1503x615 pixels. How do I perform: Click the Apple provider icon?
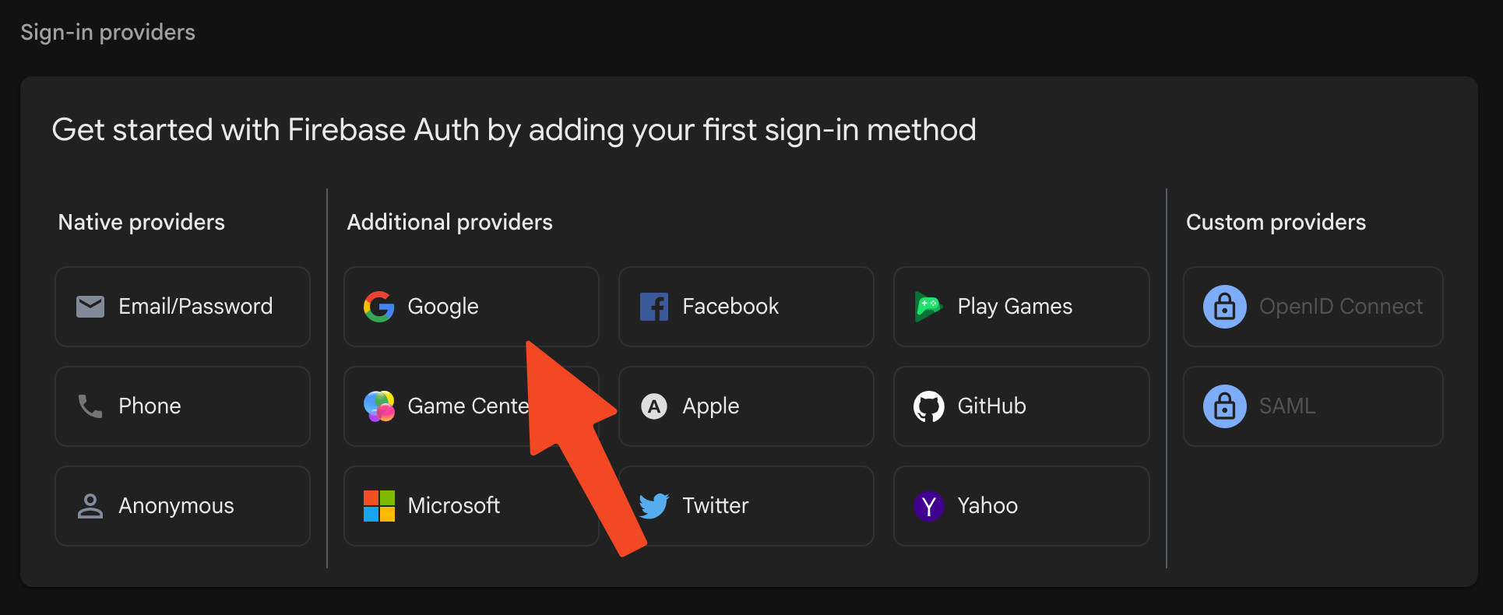(x=654, y=406)
